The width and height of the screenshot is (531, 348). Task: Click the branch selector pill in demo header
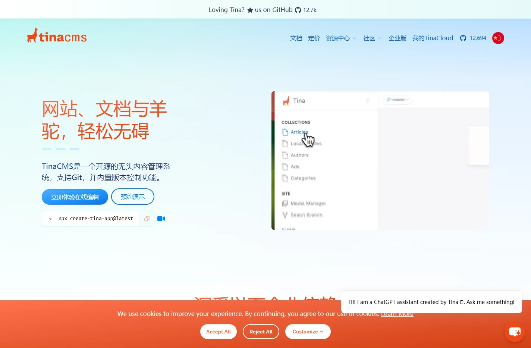(x=398, y=100)
